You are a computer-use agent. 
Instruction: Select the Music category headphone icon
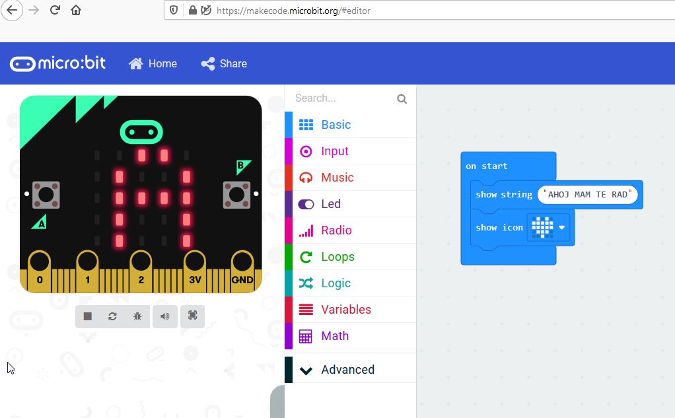pos(306,178)
